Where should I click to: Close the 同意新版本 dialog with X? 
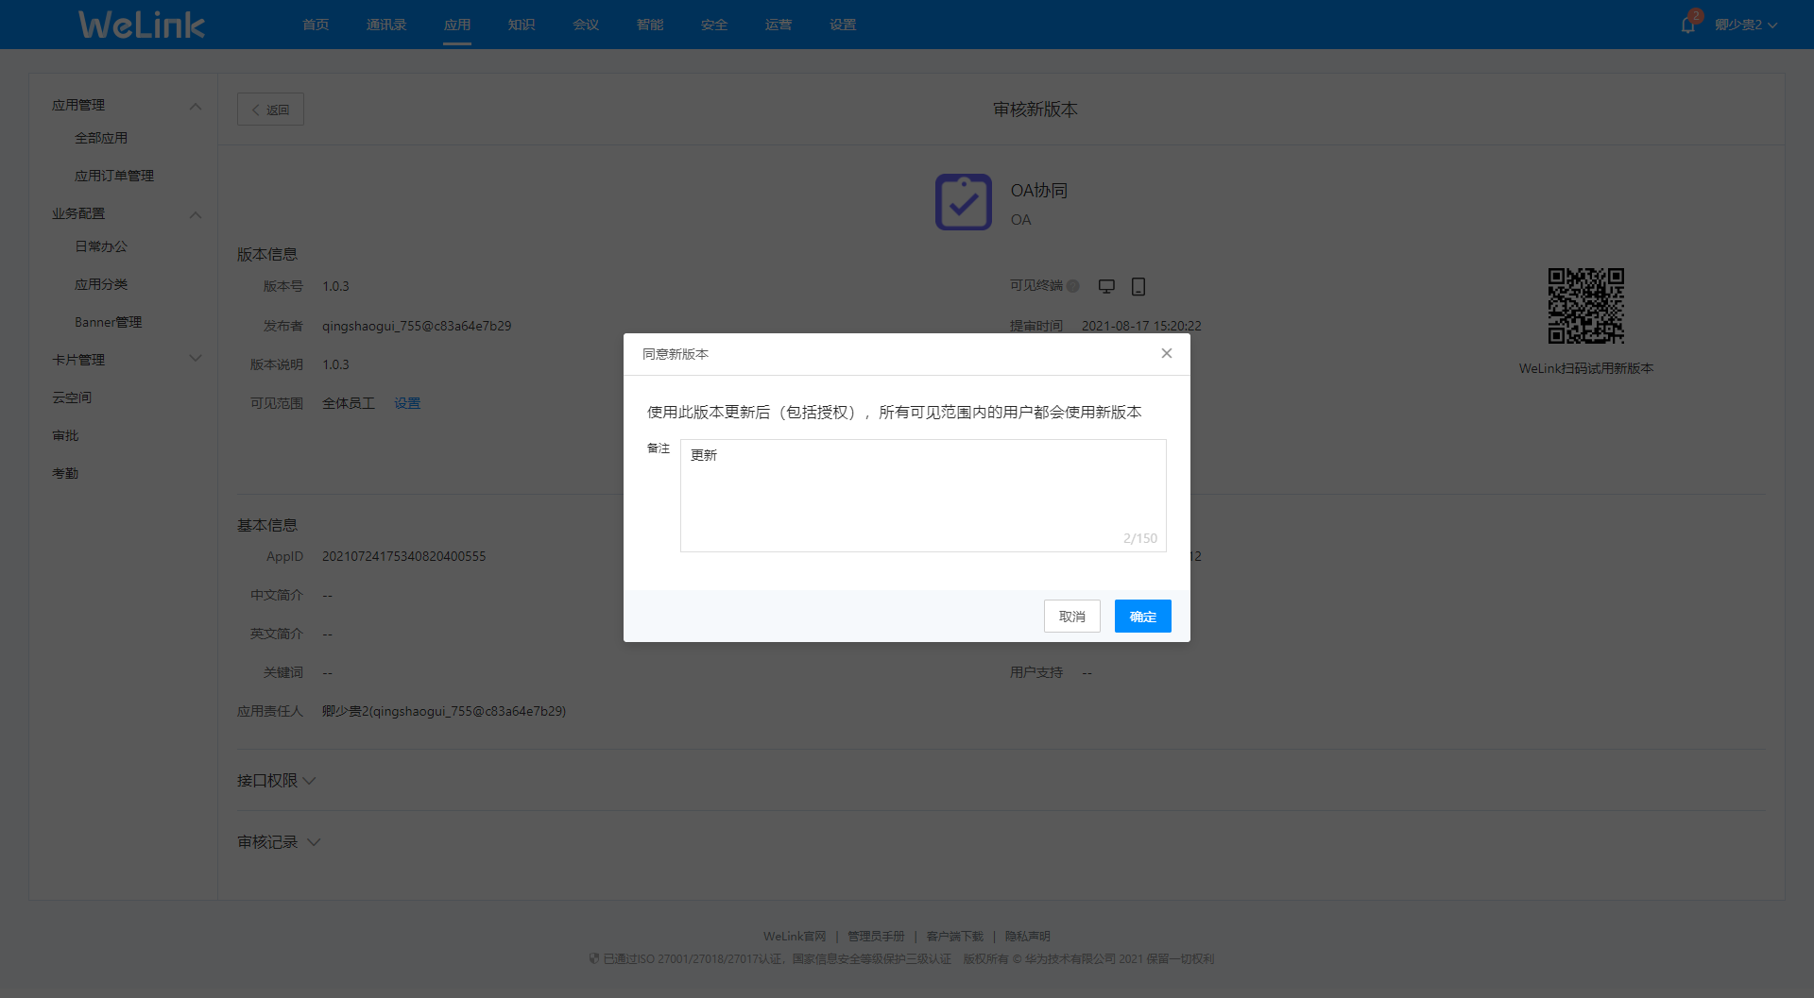tap(1167, 353)
